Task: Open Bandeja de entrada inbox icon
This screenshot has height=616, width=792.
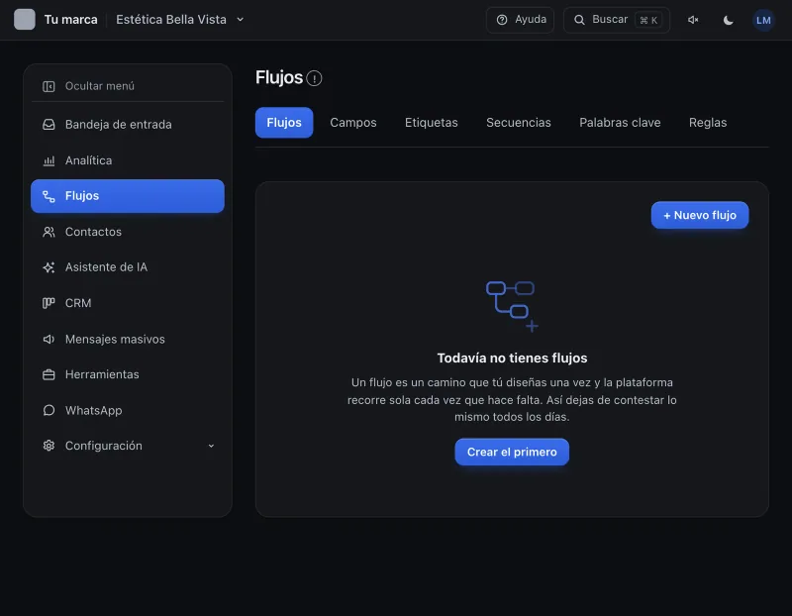Action: tap(49, 125)
